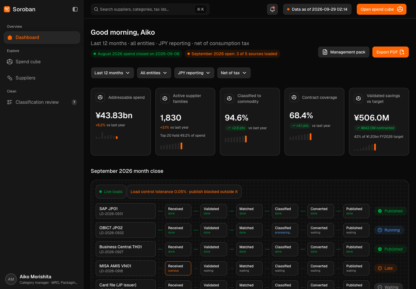Focus the supplier search field
Image resolution: width=416 pixels, height=289 pixels.
click(x=150, y=9)
